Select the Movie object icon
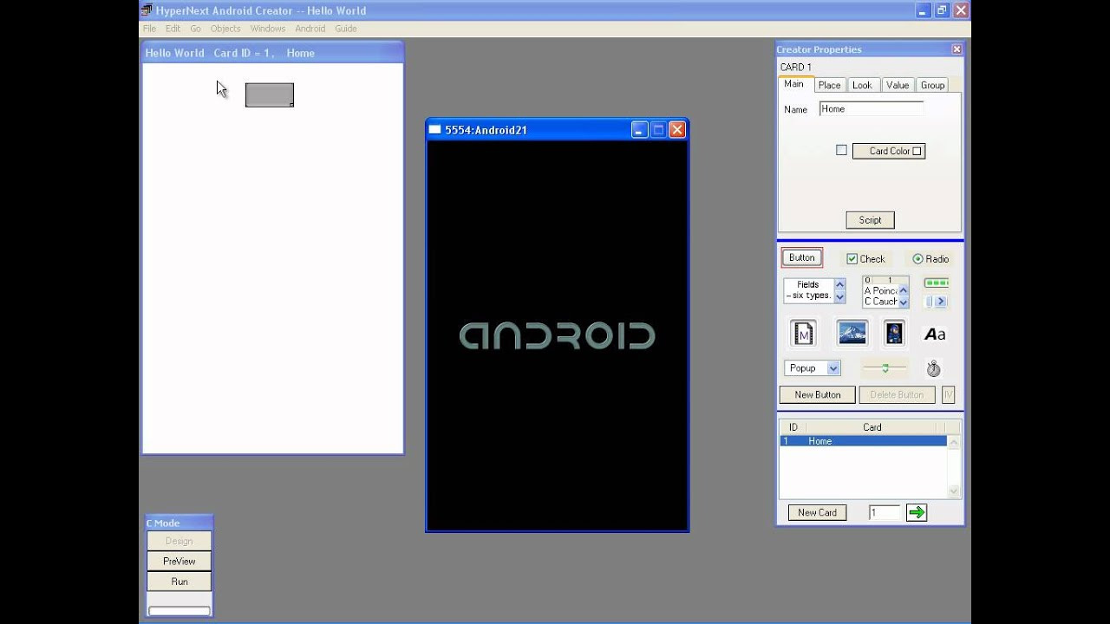The image size is (1110, 624). pyautogui.click(x=803, y=333)
